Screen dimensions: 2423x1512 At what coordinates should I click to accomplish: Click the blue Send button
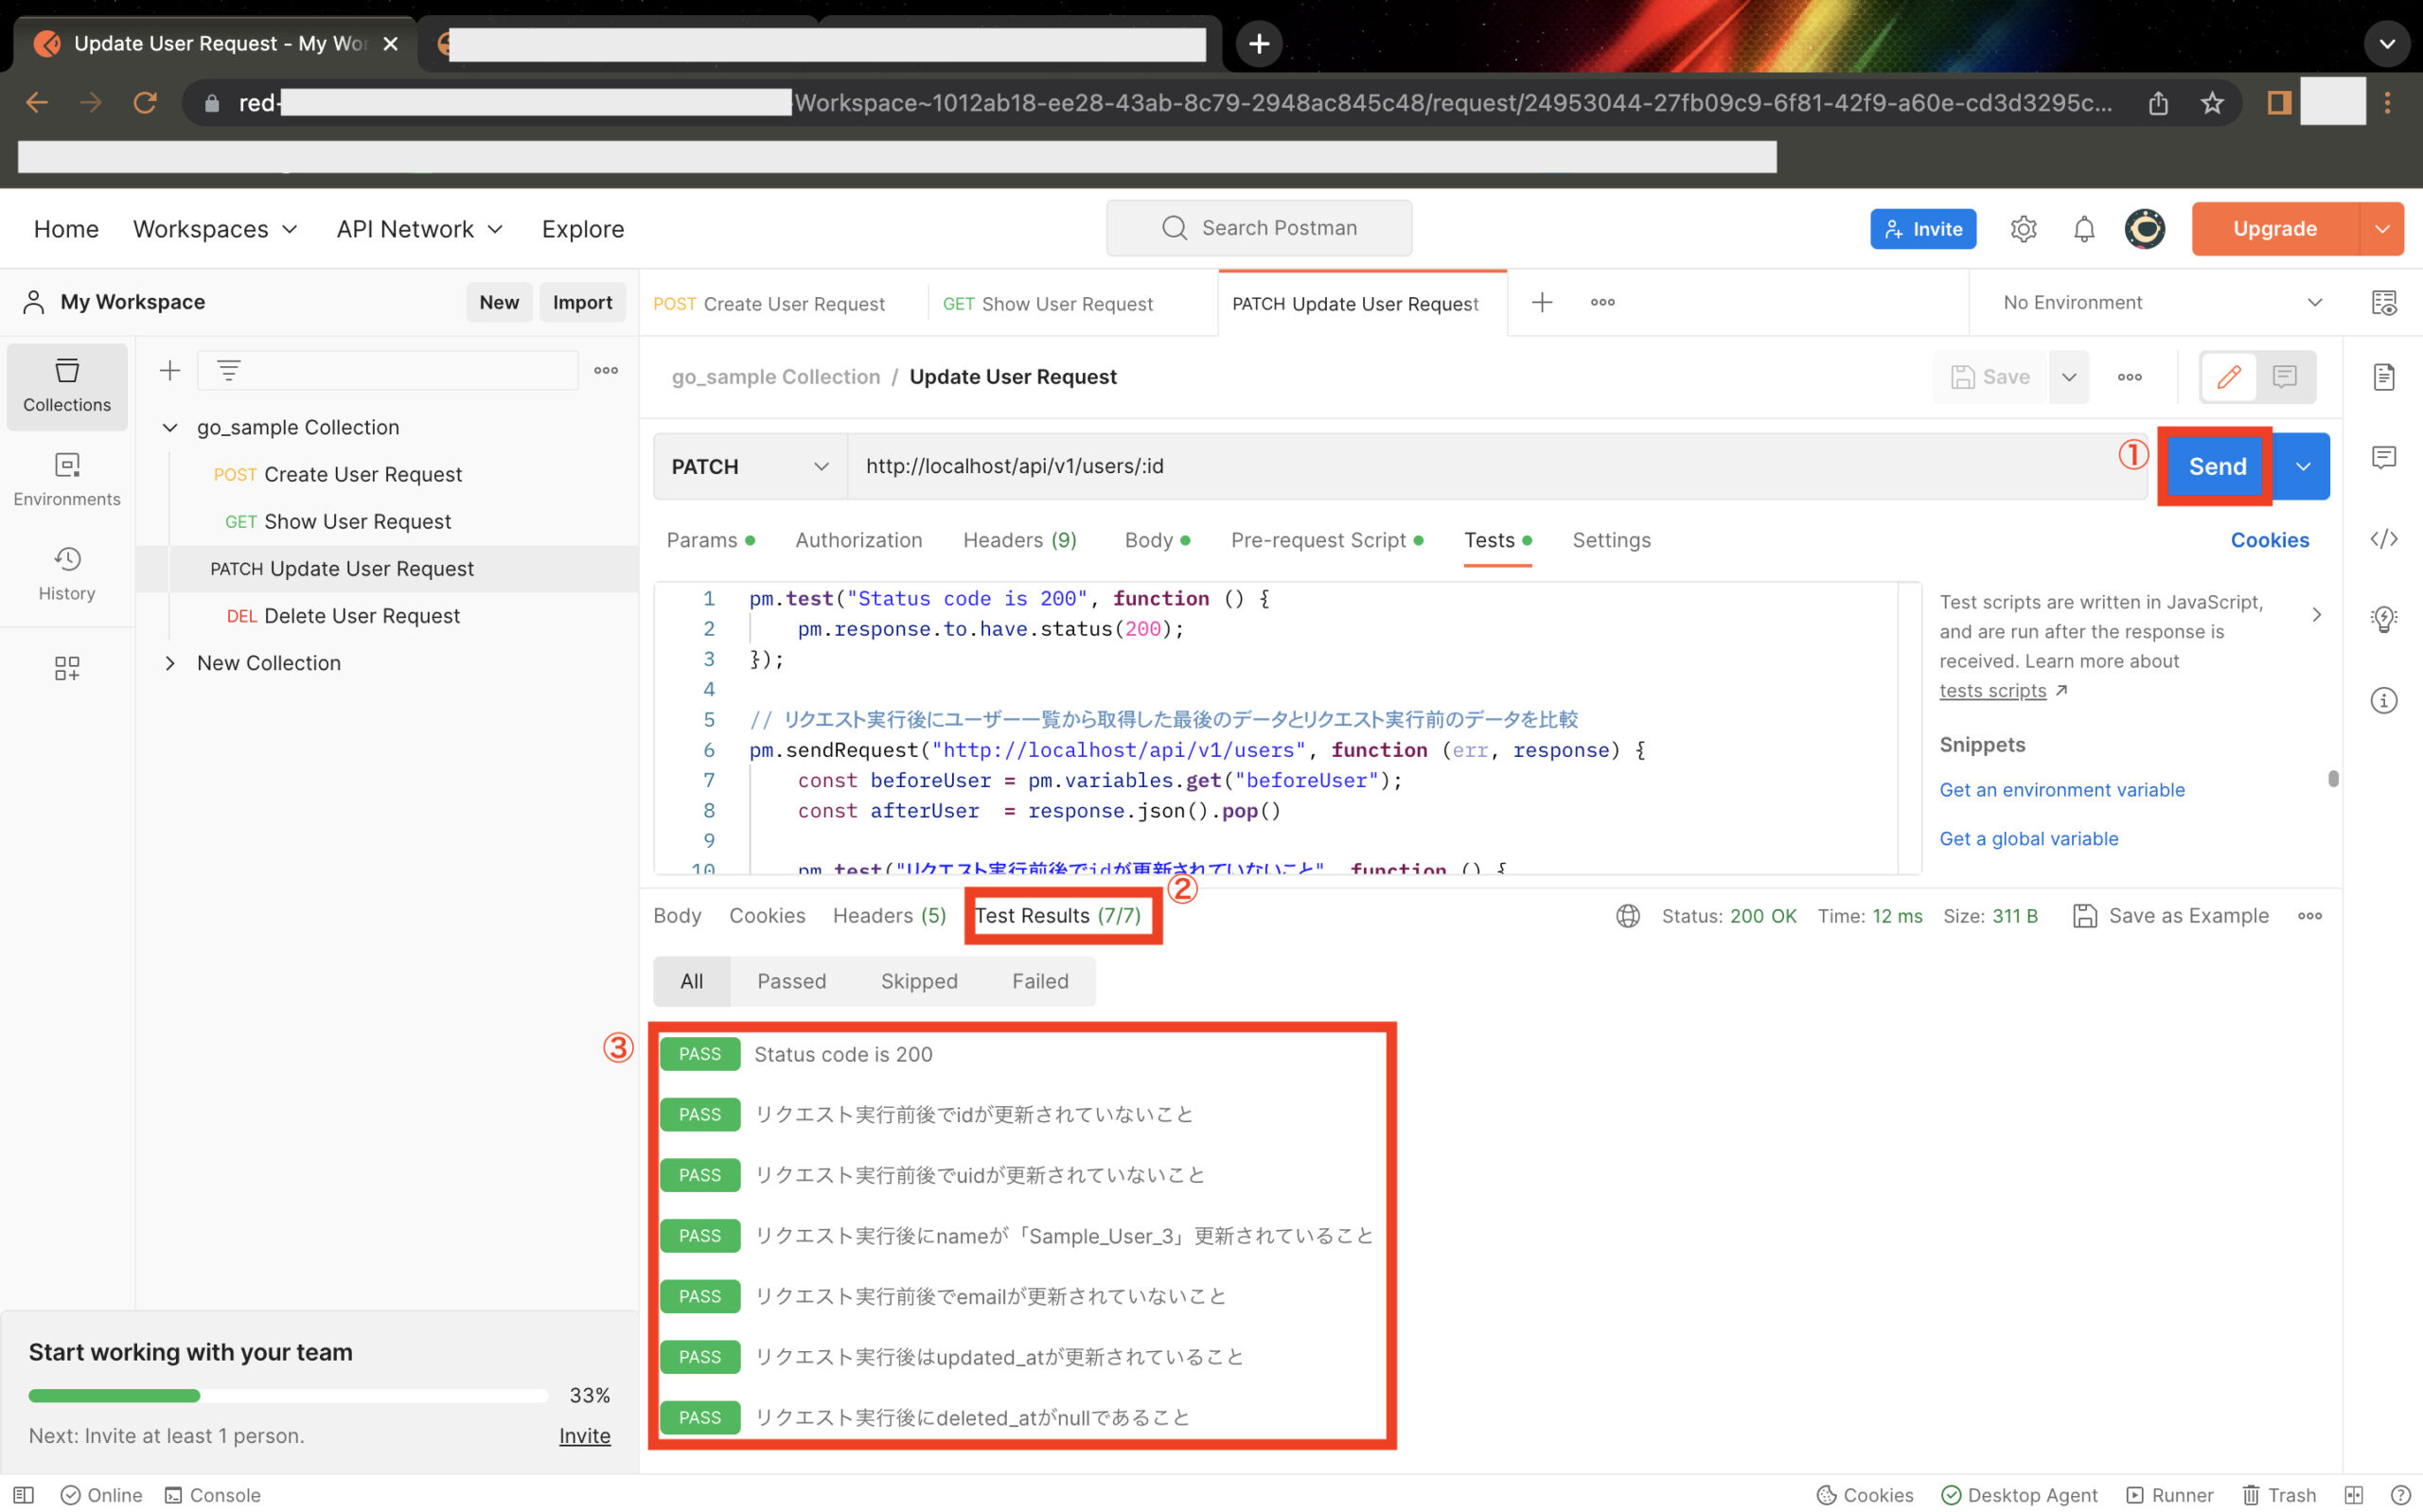(x=2216, y=466)
